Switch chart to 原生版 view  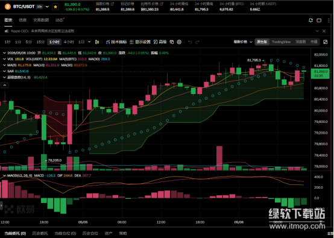coord(262,42)
